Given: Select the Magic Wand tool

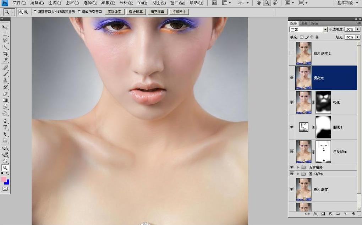Looking at the screenshot, I should [5, 47].
